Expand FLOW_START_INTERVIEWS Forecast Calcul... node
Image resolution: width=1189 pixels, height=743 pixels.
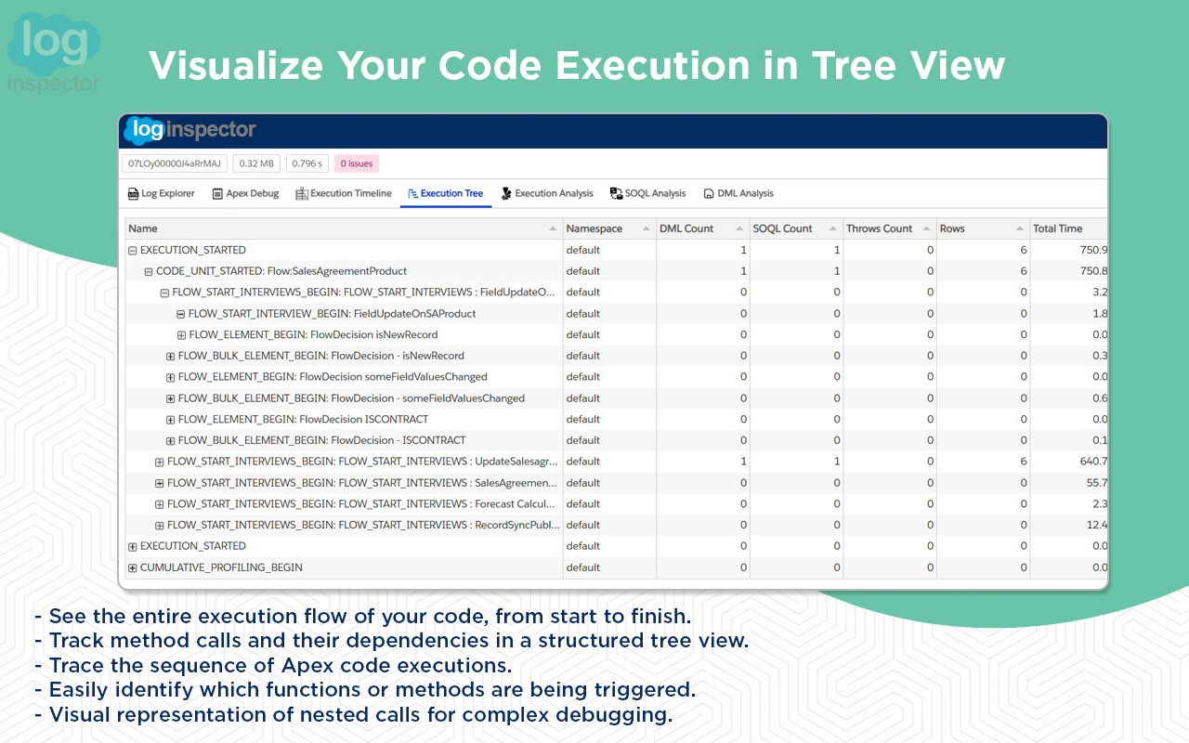coord(160,504)
